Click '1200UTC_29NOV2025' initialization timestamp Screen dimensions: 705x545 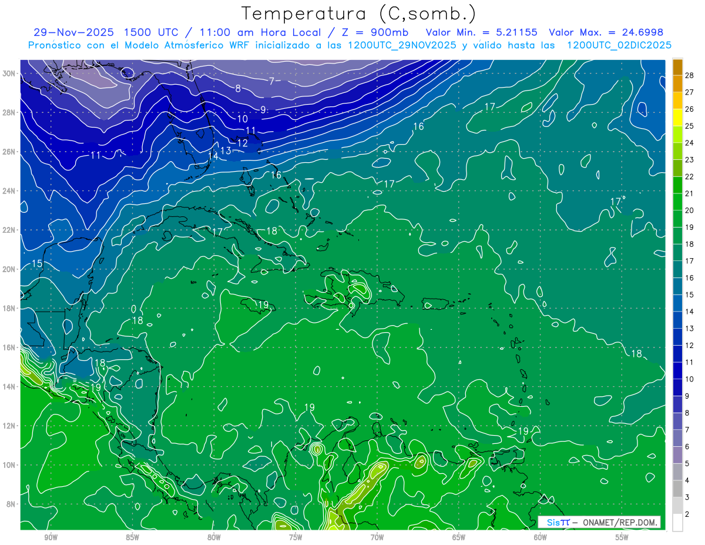(x=402, y=45)
